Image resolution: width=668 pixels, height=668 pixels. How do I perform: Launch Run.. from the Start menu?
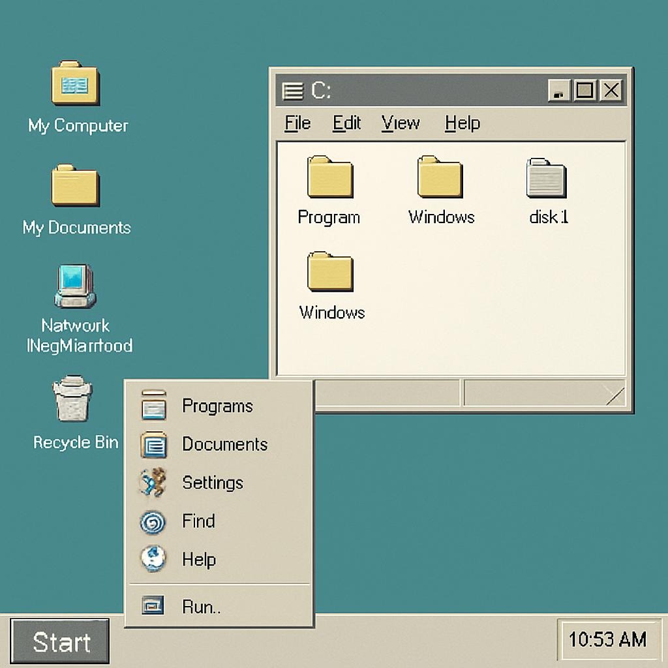coord(201,607)
